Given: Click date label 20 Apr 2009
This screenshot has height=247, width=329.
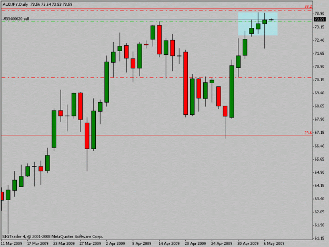Looking at the screenshot, I should tap(195, 243).
